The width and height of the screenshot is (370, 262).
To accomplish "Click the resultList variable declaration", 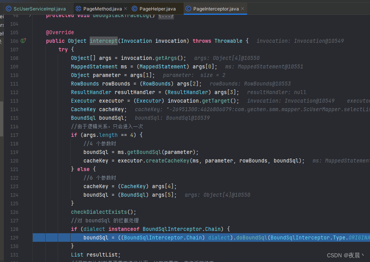I will (x=102, y=255).
